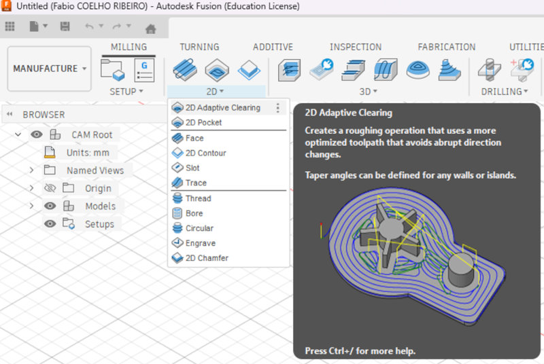
Task: Click the 2D Adaptive Clearing tooltip preview image
Action: coord(413,256)
